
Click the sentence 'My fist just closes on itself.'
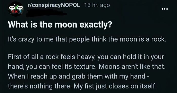coord(115,86)
